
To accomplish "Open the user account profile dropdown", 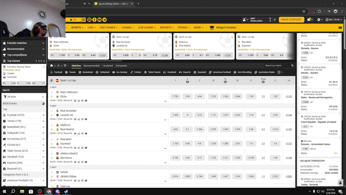I will [245, 20].
